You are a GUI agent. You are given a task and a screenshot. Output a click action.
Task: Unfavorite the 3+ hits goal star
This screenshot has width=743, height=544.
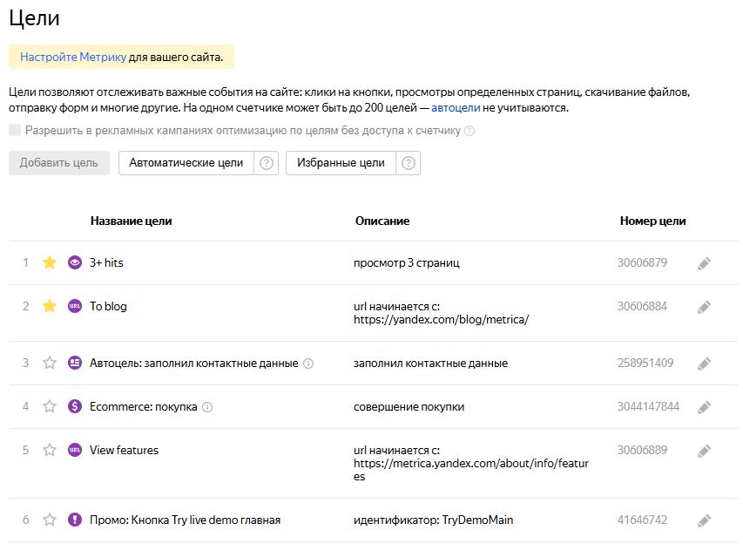tap(50, 262)
